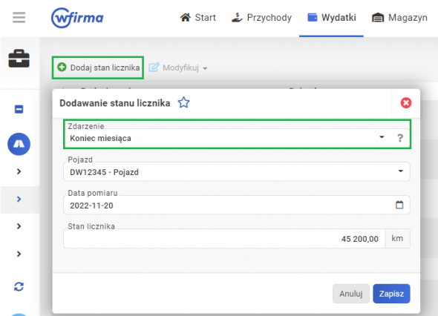Open the Magazyn tab
Viewport: 438px width, 316px height.
399,18
